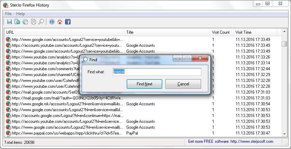This screenshot has height=149, width=291.
Task: Click the Copy (stacked pages) toolbar icon
Action: point(34,22)
